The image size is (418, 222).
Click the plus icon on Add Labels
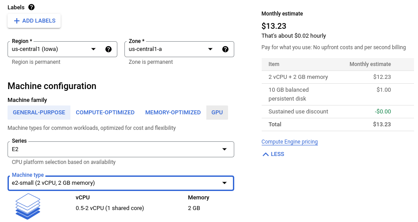click(17, 21)
